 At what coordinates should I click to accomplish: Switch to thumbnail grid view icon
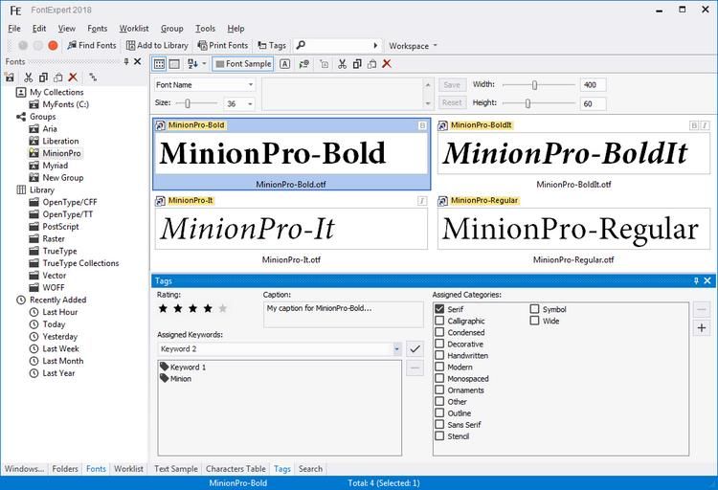(159, 64)
